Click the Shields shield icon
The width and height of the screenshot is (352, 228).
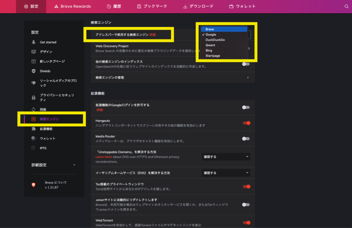click(x=33, y=71)
